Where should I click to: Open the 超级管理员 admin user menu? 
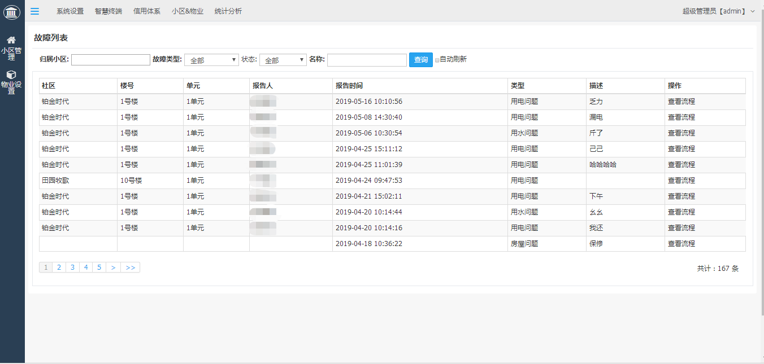[x=718, y=11]
